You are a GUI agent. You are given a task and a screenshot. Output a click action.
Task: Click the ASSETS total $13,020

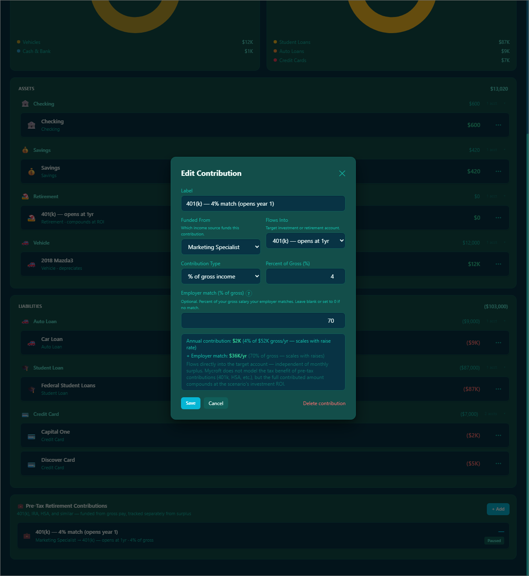(x=499, y=89)
